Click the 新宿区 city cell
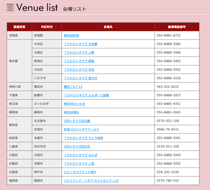Image resolution: width=210 pixels, height=190 pixels. point(47,61)
